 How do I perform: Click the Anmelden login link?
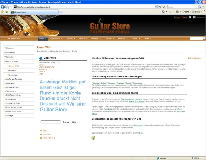click(201, 17)
